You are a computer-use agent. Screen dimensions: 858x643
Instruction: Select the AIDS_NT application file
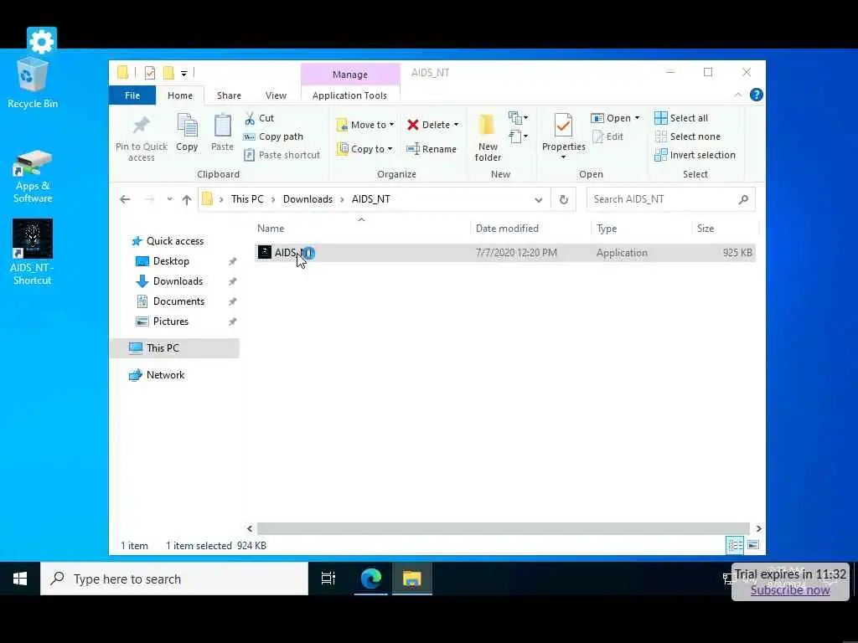pyautogui.click(x=505, y=253)
